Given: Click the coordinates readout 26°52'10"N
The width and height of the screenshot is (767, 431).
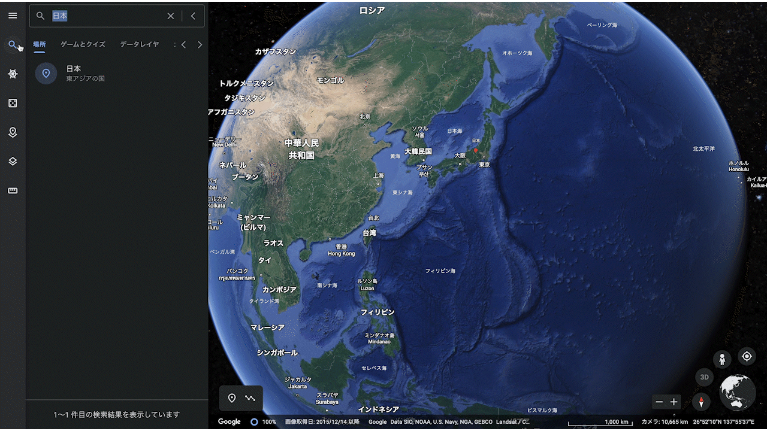Looking at the screenshot, I should point(723,422).
